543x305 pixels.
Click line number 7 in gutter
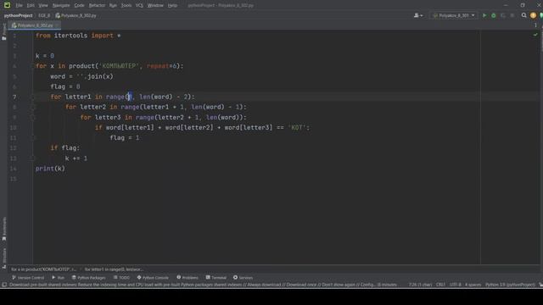tap(14, 97)
